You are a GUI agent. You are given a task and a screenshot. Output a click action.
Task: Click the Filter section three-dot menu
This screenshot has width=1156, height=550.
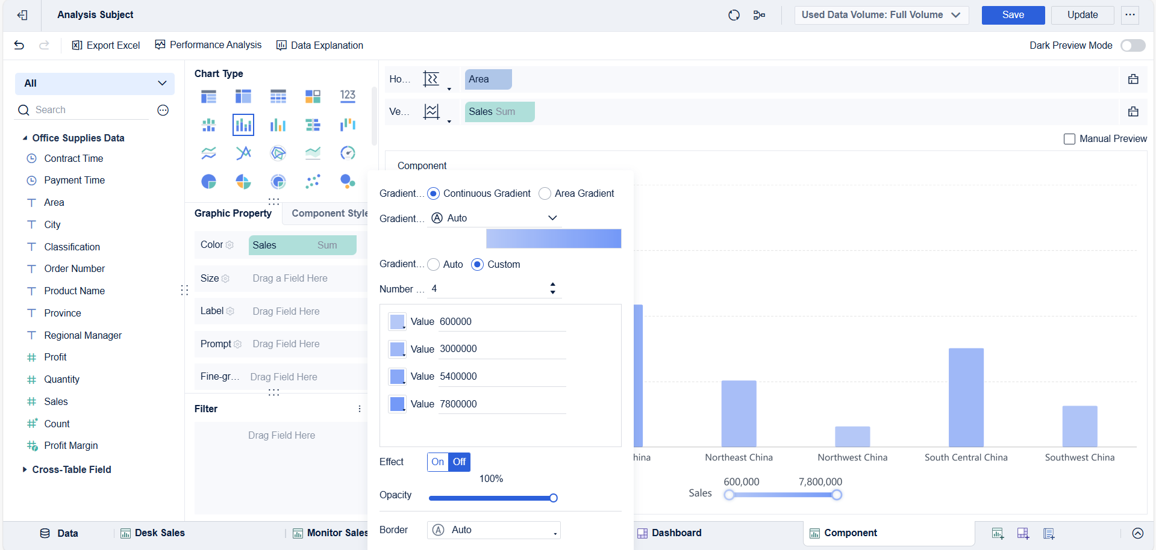pyautogui.click(x=360, y=409)
